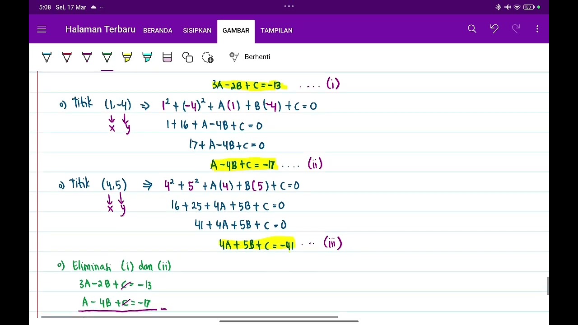Activate the lasso select tool
Viewport: 578px width, 325px height.
click(x=208, y=57)
